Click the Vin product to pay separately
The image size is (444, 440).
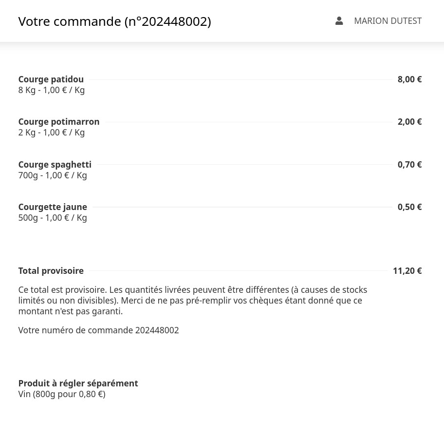pyautogui.click(x=62, y=394)
